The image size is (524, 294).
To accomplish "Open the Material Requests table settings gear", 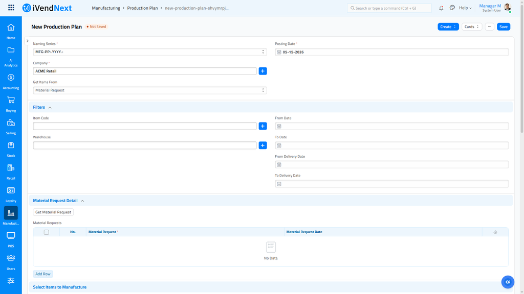I will (x=495, y=232).
